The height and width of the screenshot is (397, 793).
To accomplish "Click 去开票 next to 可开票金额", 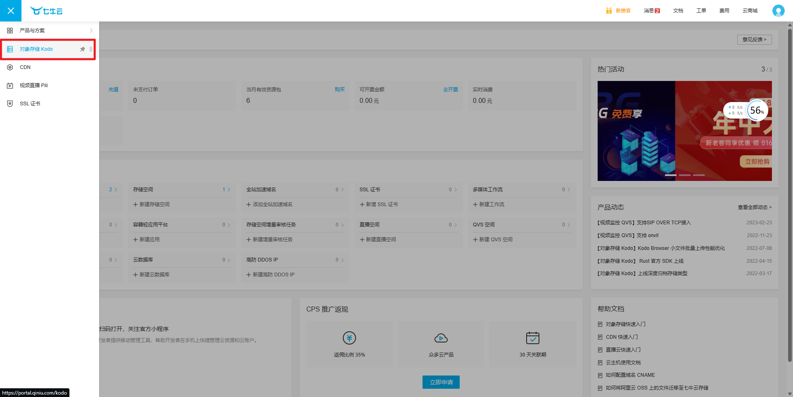I will click(x=451, y=90).
